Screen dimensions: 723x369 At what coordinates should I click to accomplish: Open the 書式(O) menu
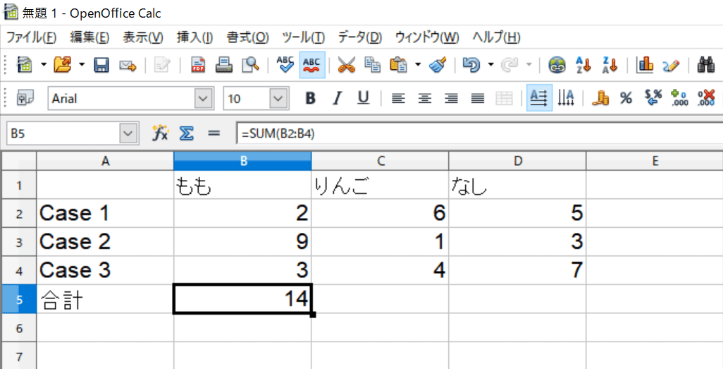click(248, 37)
